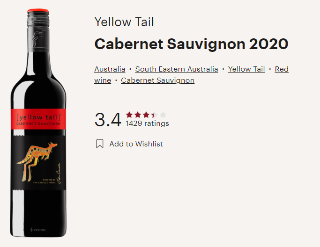Image resolution: width=320 pixels, height=247 pixels.
Task: Select the empty fifth rating star
Action: pos(163,115)
